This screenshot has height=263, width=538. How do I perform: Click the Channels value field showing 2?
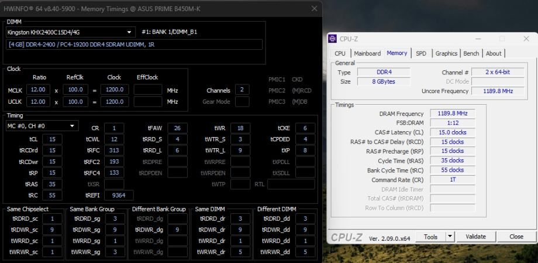coord(242,90)
